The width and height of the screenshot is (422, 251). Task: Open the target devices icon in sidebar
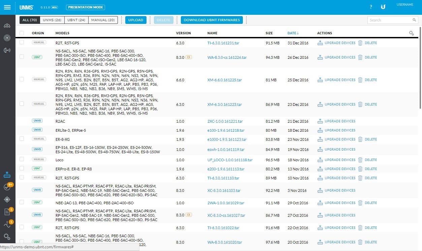tap(7, 38)
